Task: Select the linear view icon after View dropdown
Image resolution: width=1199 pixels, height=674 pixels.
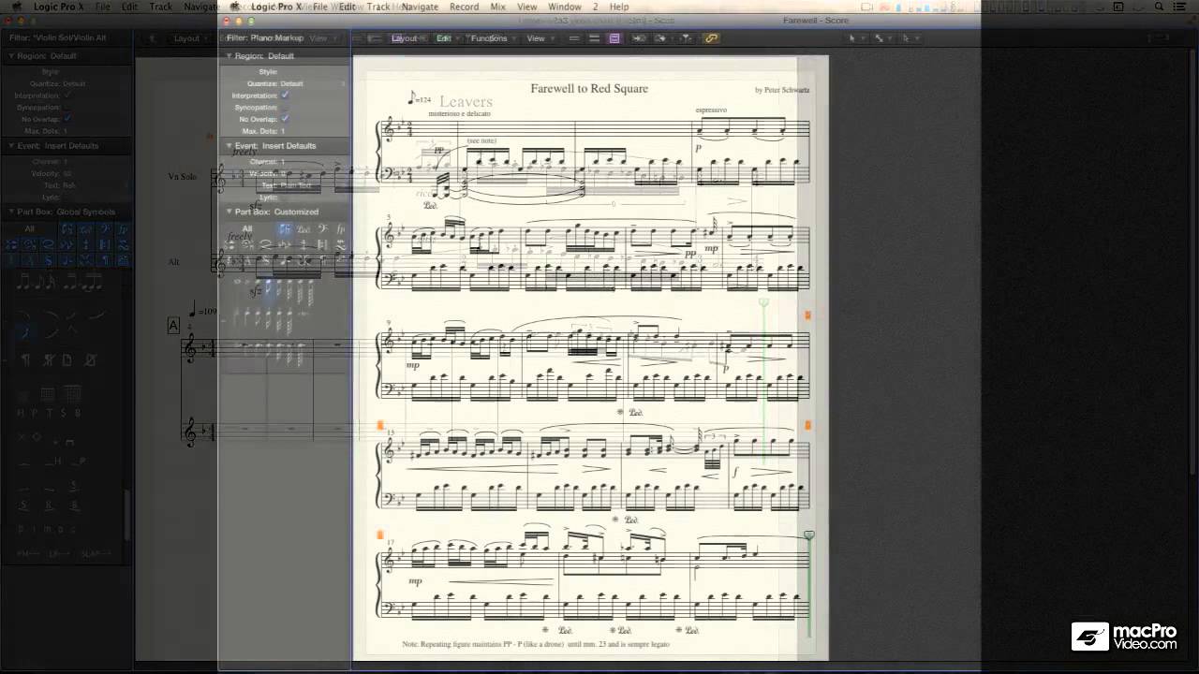Action: point(574,38)
